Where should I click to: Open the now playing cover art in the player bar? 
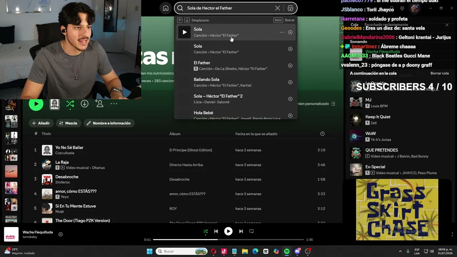click(x=11, y=234)
